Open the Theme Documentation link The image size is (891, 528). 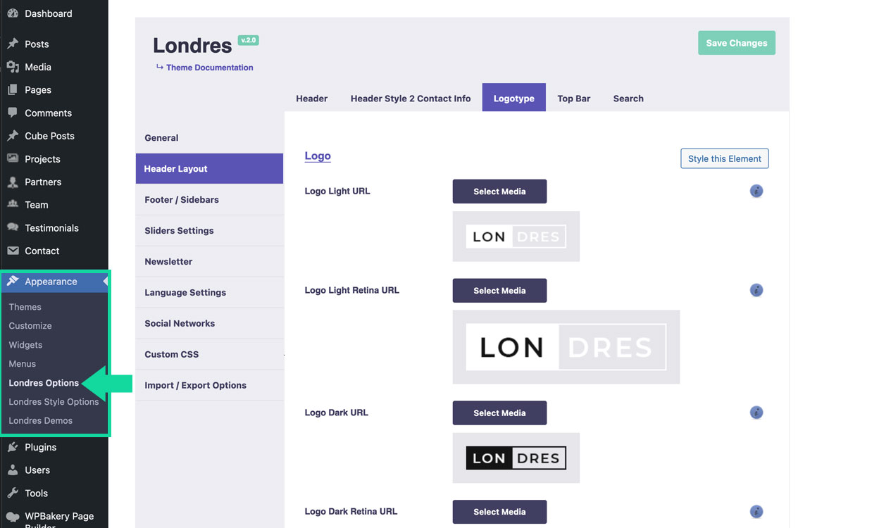click(209, 68)
